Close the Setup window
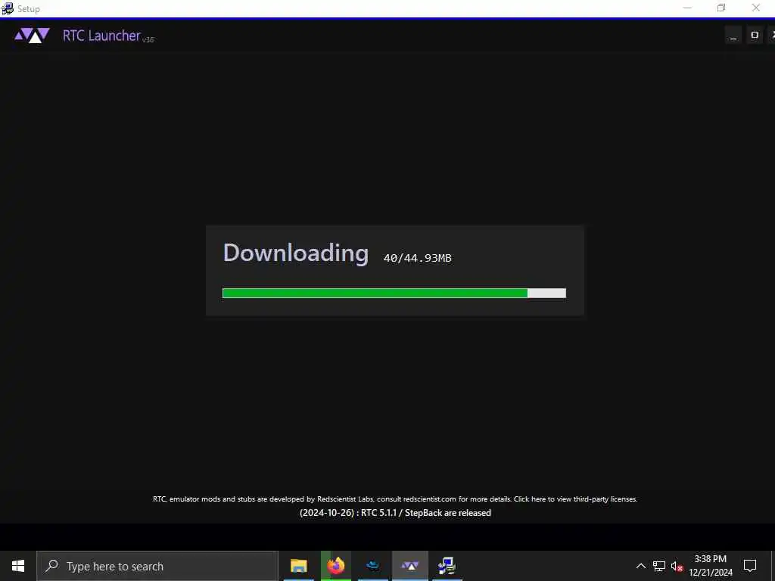775x581 pixels. coord(756,8)
